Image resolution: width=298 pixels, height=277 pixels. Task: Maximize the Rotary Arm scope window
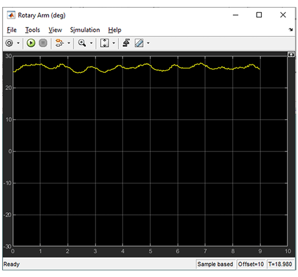(259, 15)
